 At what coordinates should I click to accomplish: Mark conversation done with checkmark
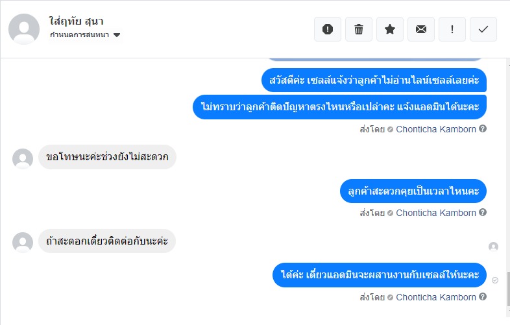483,29
